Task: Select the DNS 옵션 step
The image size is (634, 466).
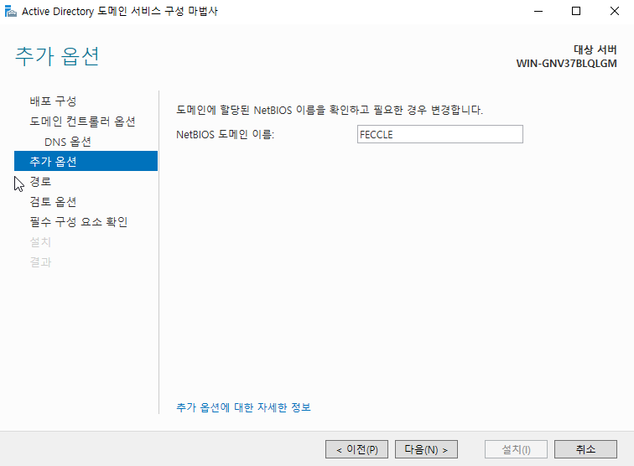Action: pos(68,142)
